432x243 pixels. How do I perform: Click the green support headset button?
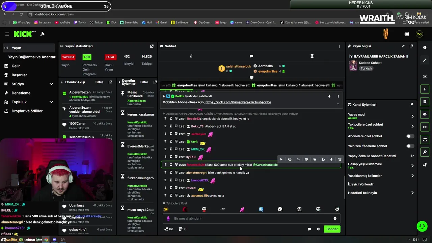pos(422,226)
